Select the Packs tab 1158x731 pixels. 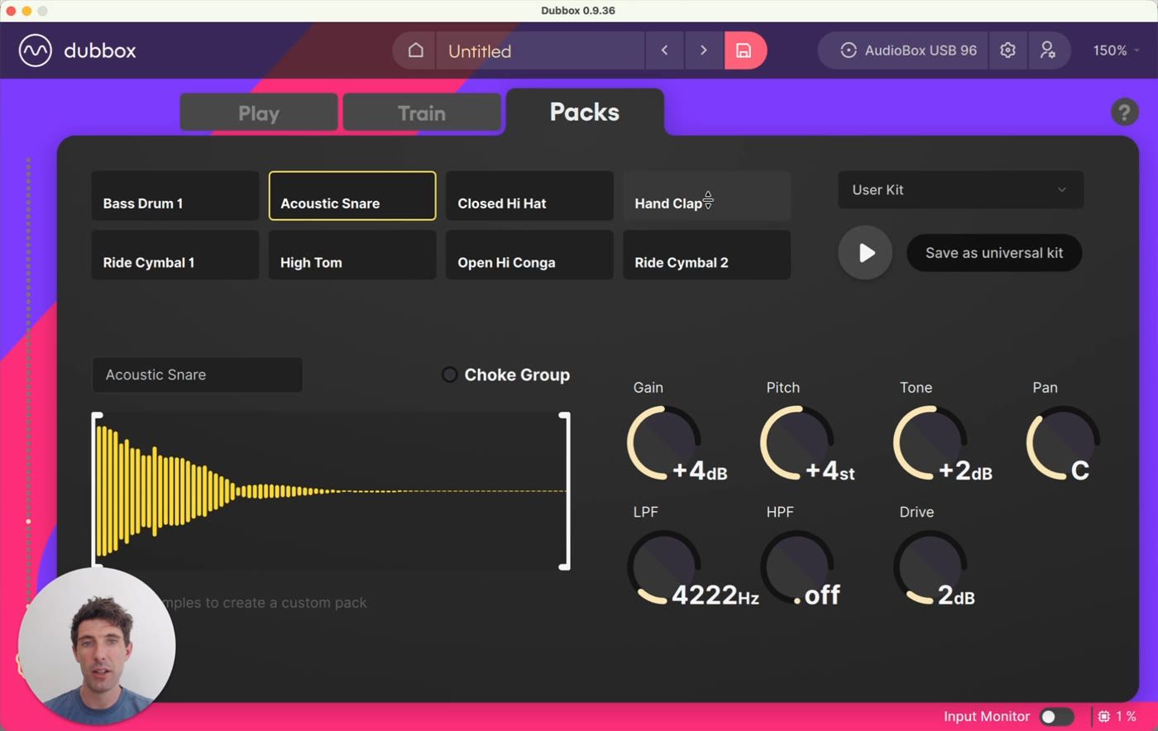[x=585, y=112]
